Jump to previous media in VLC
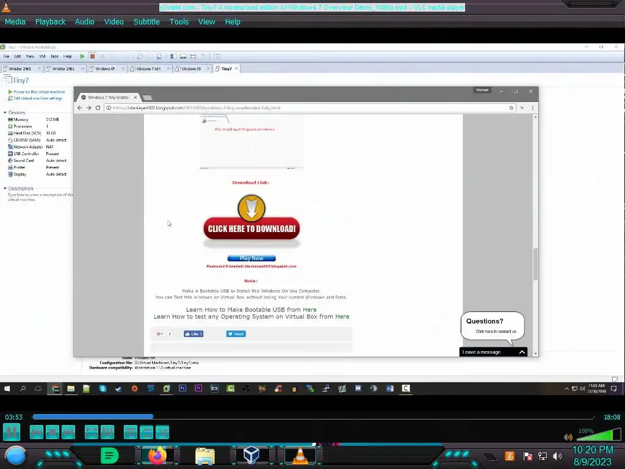Screen dimensions: 625x469 click(x=37, y=432)
